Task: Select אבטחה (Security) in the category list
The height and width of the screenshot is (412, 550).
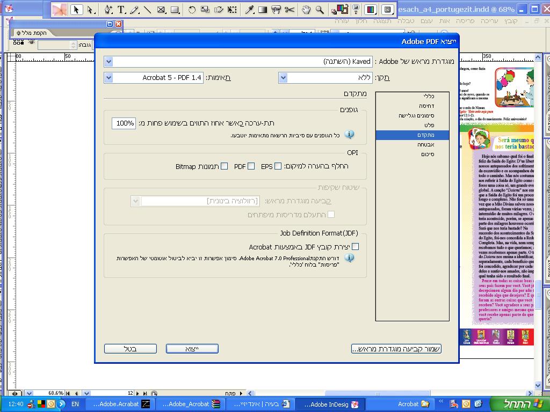Action: pos(412,144)
